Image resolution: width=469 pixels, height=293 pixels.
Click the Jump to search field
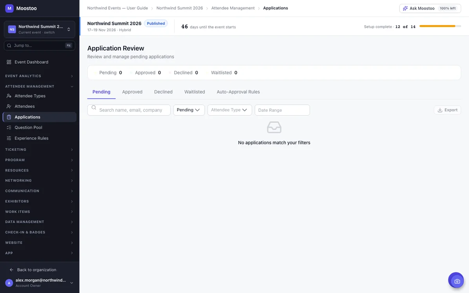tap(39, 46)
